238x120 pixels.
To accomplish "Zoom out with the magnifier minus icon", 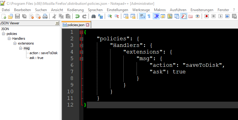I will click(x=116, y=16).
